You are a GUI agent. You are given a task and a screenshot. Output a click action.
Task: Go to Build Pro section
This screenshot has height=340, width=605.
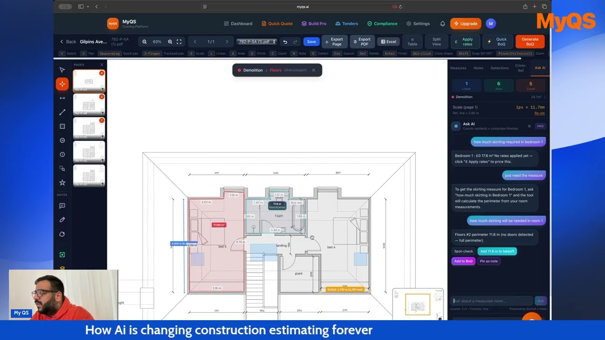click(x=314, y=24)
